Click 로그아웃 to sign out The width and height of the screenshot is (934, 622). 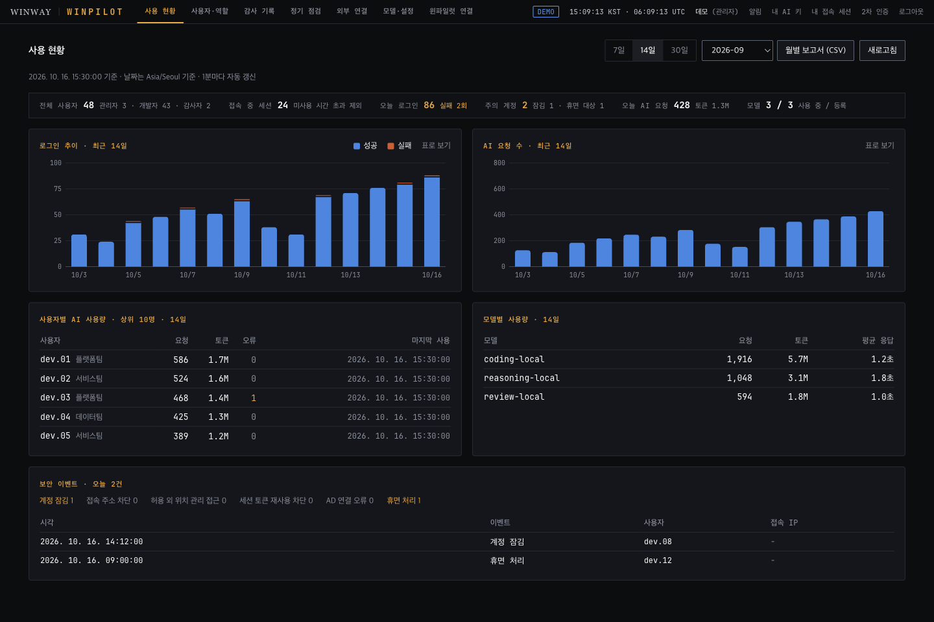911,12
